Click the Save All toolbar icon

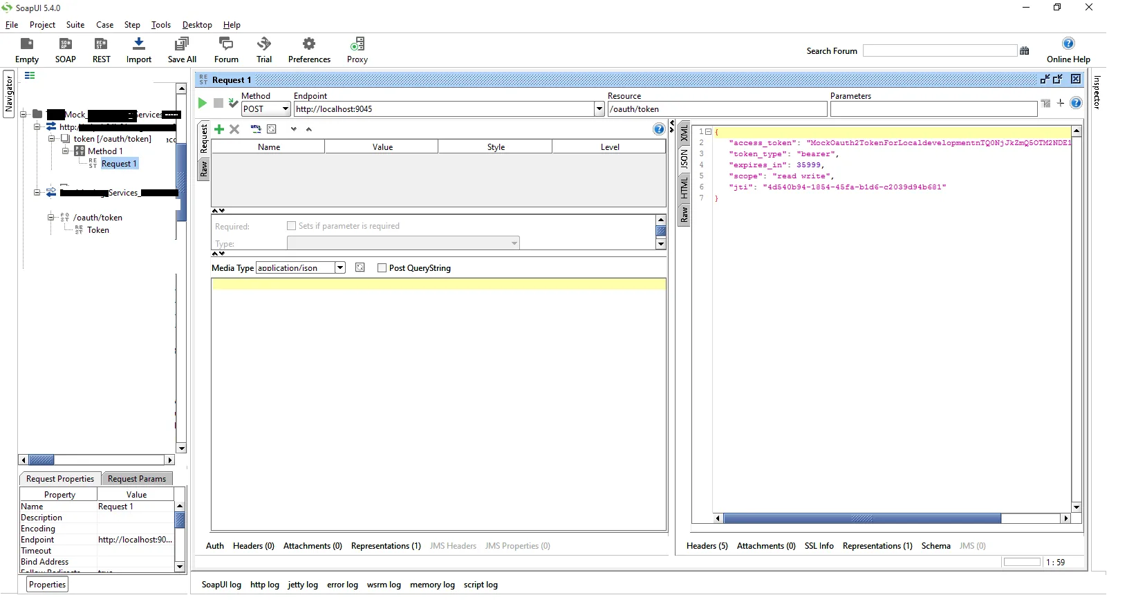pos(182,50)
